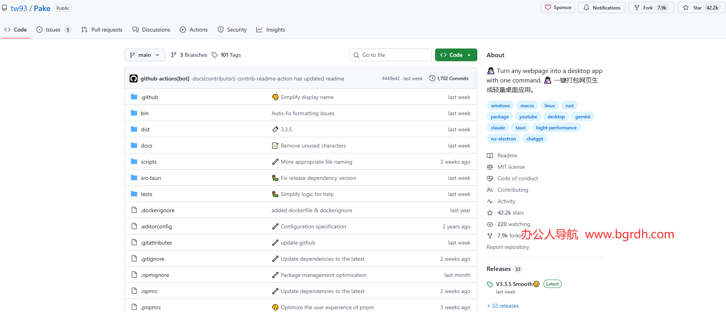Image resolution: width=726 pixels, height=312 pixels.
Task: Click the github-actions bot avatar icon
Action: 134,78
